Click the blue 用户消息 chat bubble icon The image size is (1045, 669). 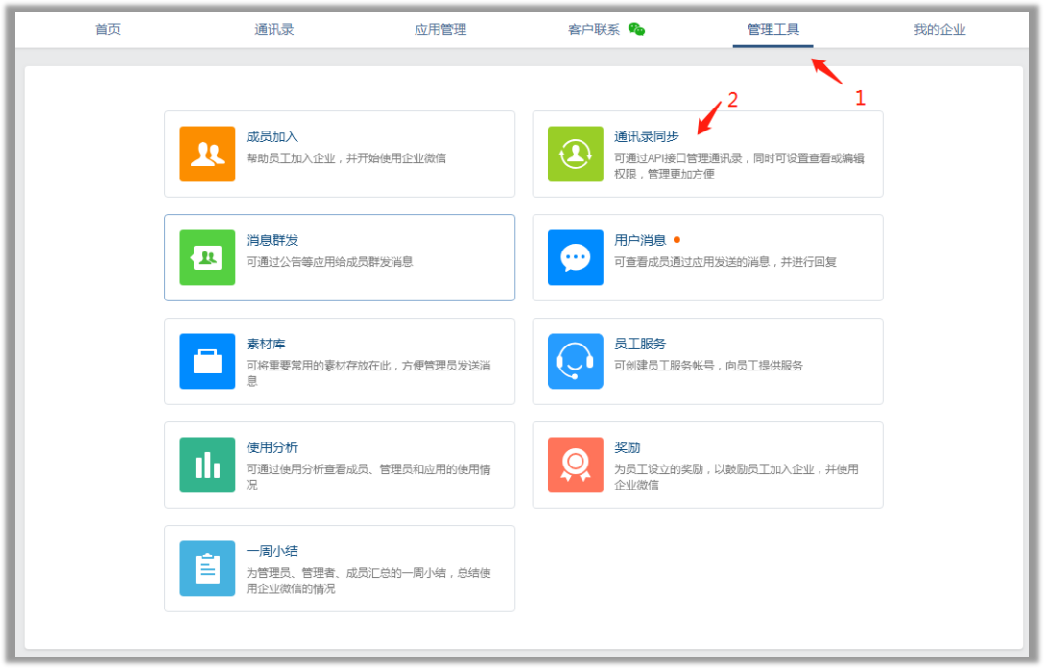point(576,257)
